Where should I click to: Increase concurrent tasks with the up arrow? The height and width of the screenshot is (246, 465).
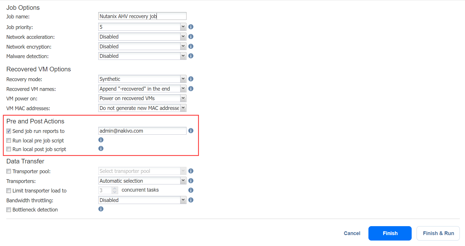(115, 188)
